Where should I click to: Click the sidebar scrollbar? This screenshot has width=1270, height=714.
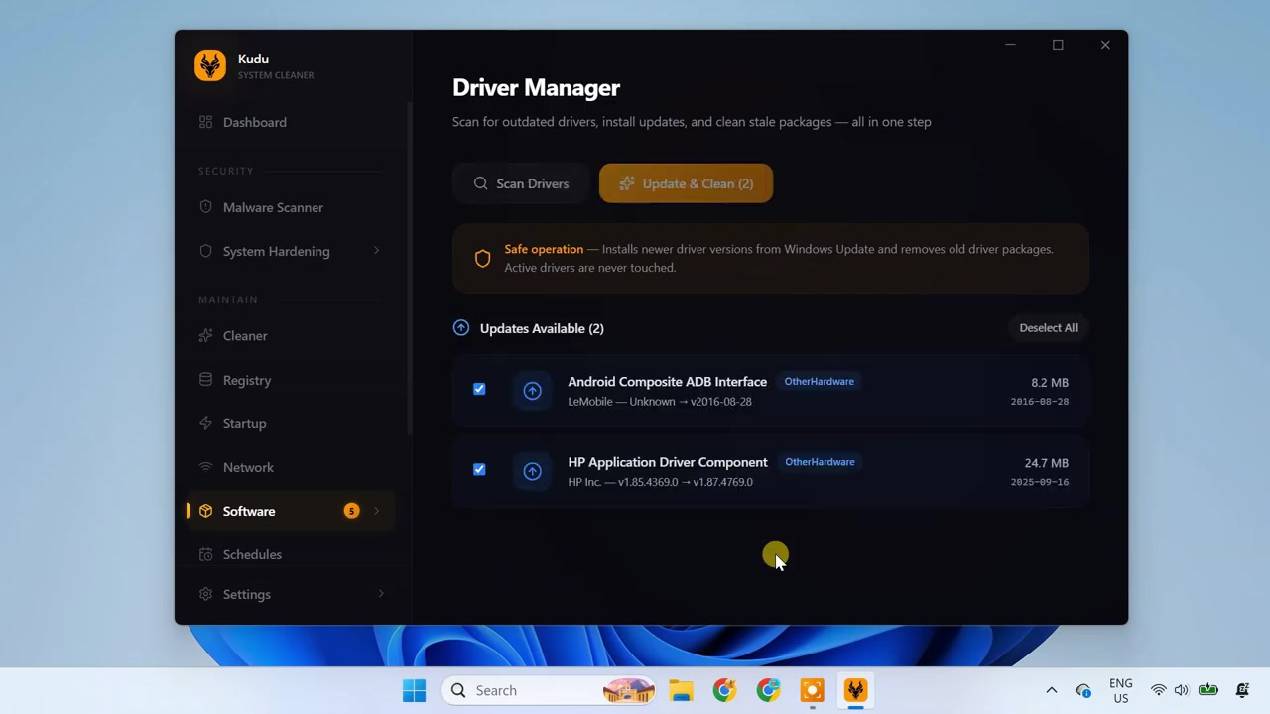[410, 268]
